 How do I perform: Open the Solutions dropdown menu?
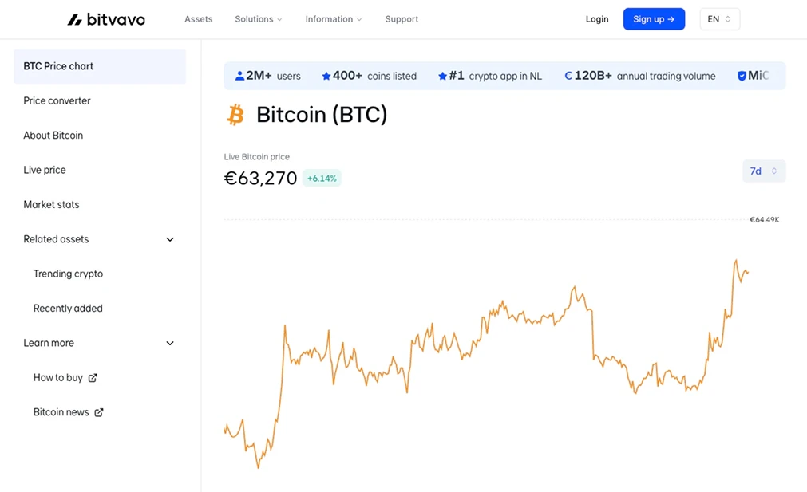[258, 18]
